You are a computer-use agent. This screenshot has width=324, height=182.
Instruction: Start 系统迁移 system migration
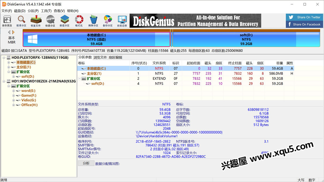pos(122,21)
